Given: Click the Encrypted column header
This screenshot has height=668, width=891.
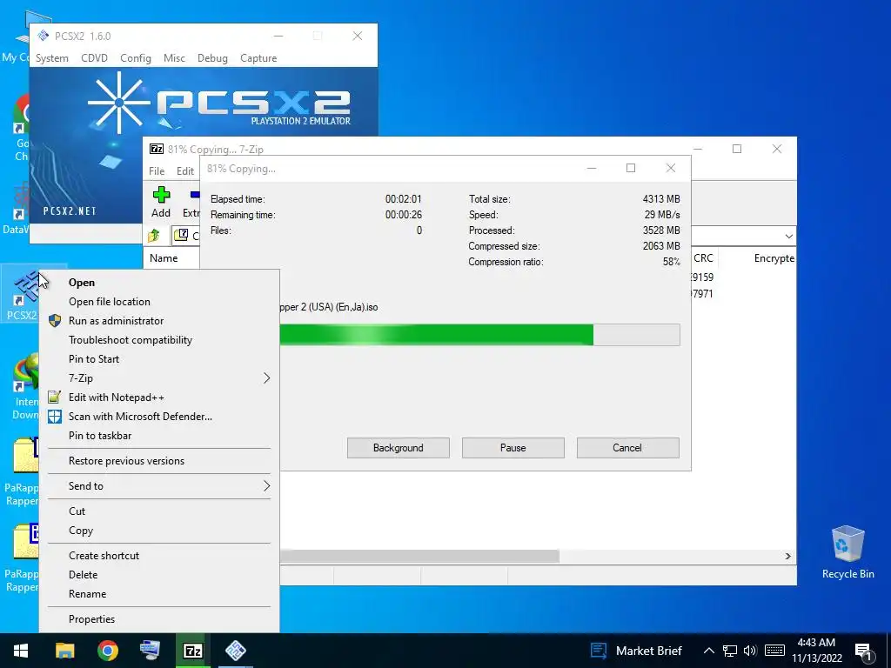Looking at the screenshot, I should pyautogui.click(x=774, y=257).
